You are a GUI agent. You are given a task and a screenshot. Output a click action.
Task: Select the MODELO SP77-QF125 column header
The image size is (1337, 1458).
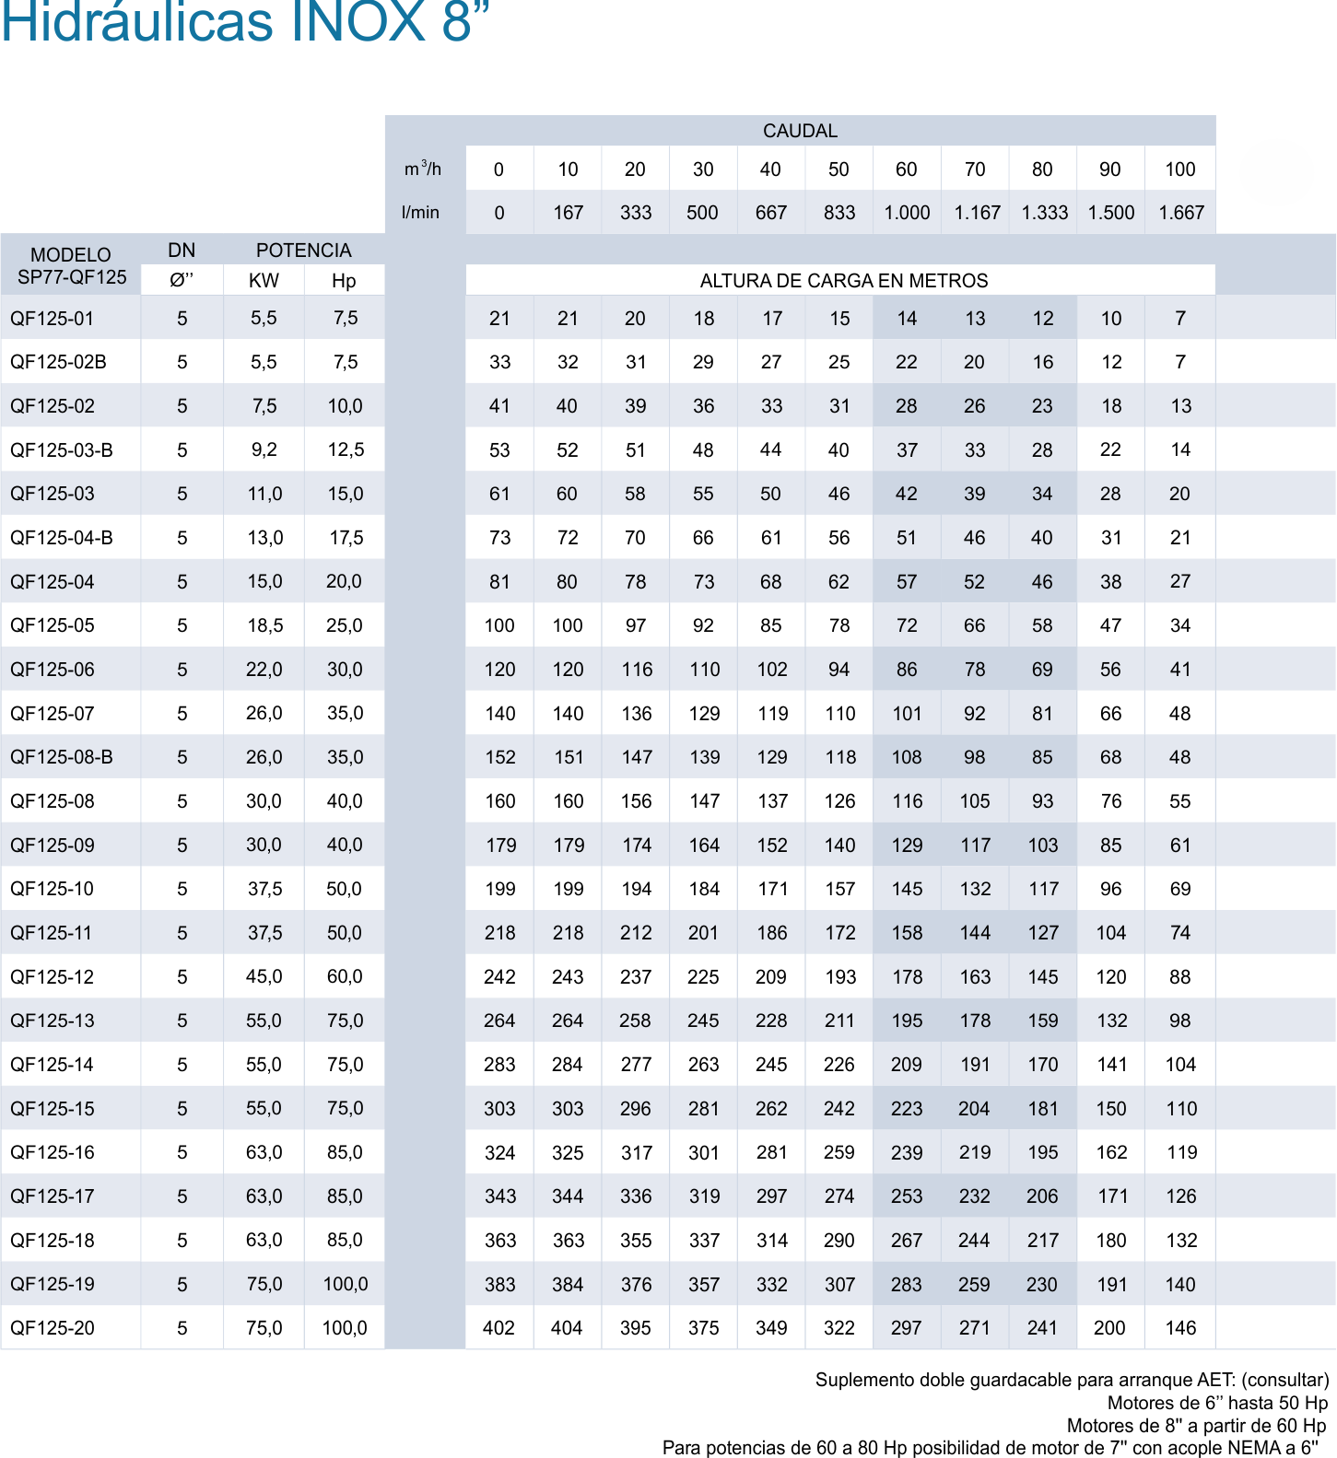coord(71,265)
